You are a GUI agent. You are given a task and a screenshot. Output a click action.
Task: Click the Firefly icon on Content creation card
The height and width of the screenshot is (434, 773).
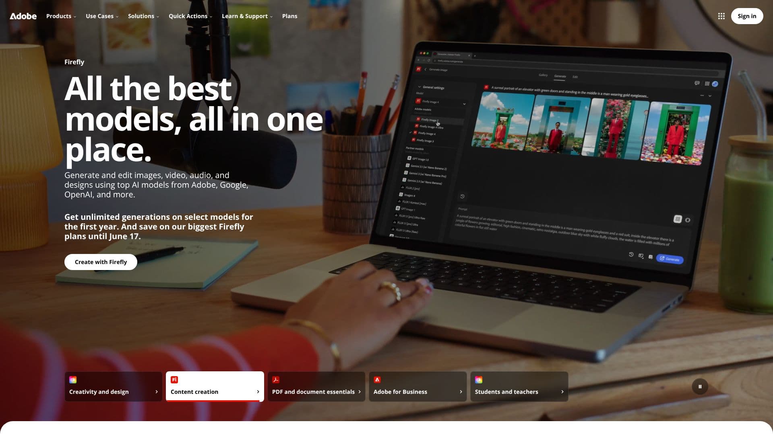[174, 380]
